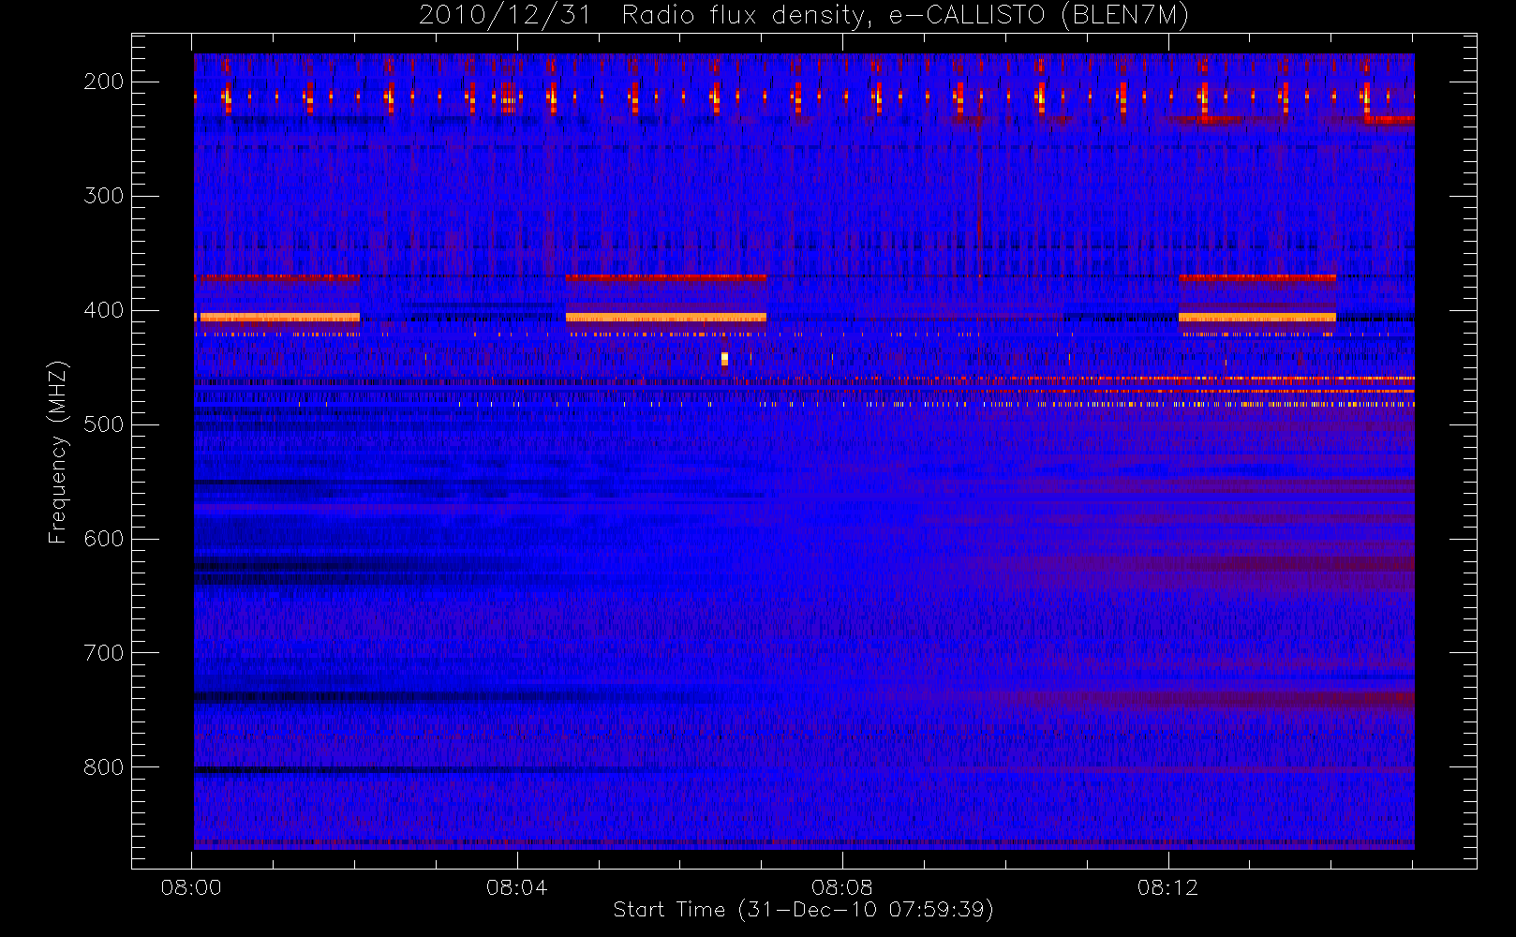Screen dimensions: 1516x937
Task: Click the 'Frequency (MHZ)' y-axis label
Action: click(57, 452)
